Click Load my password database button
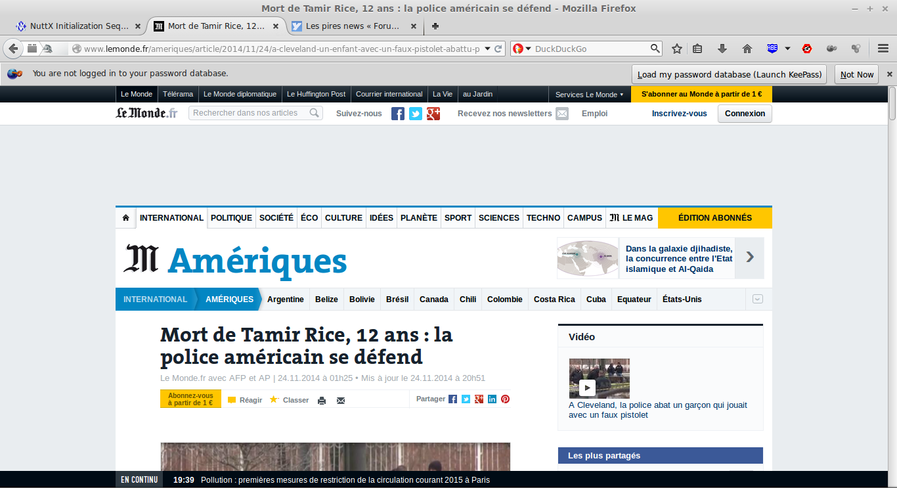Viewport: 897px width, 488px height. click(x=729, y=74)
